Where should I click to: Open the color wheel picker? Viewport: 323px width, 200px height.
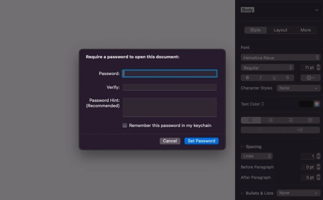(317, 104)
